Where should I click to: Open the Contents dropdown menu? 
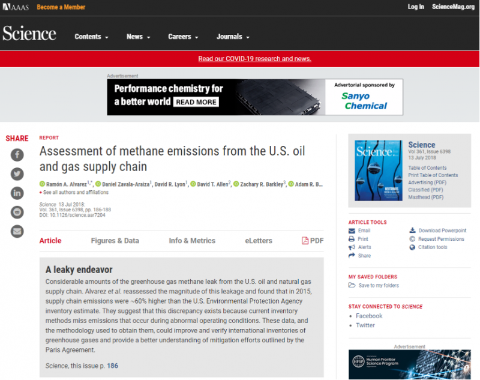click(92, 37)
